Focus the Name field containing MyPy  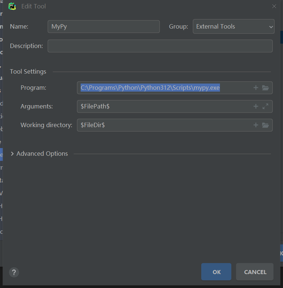[104, 27]
